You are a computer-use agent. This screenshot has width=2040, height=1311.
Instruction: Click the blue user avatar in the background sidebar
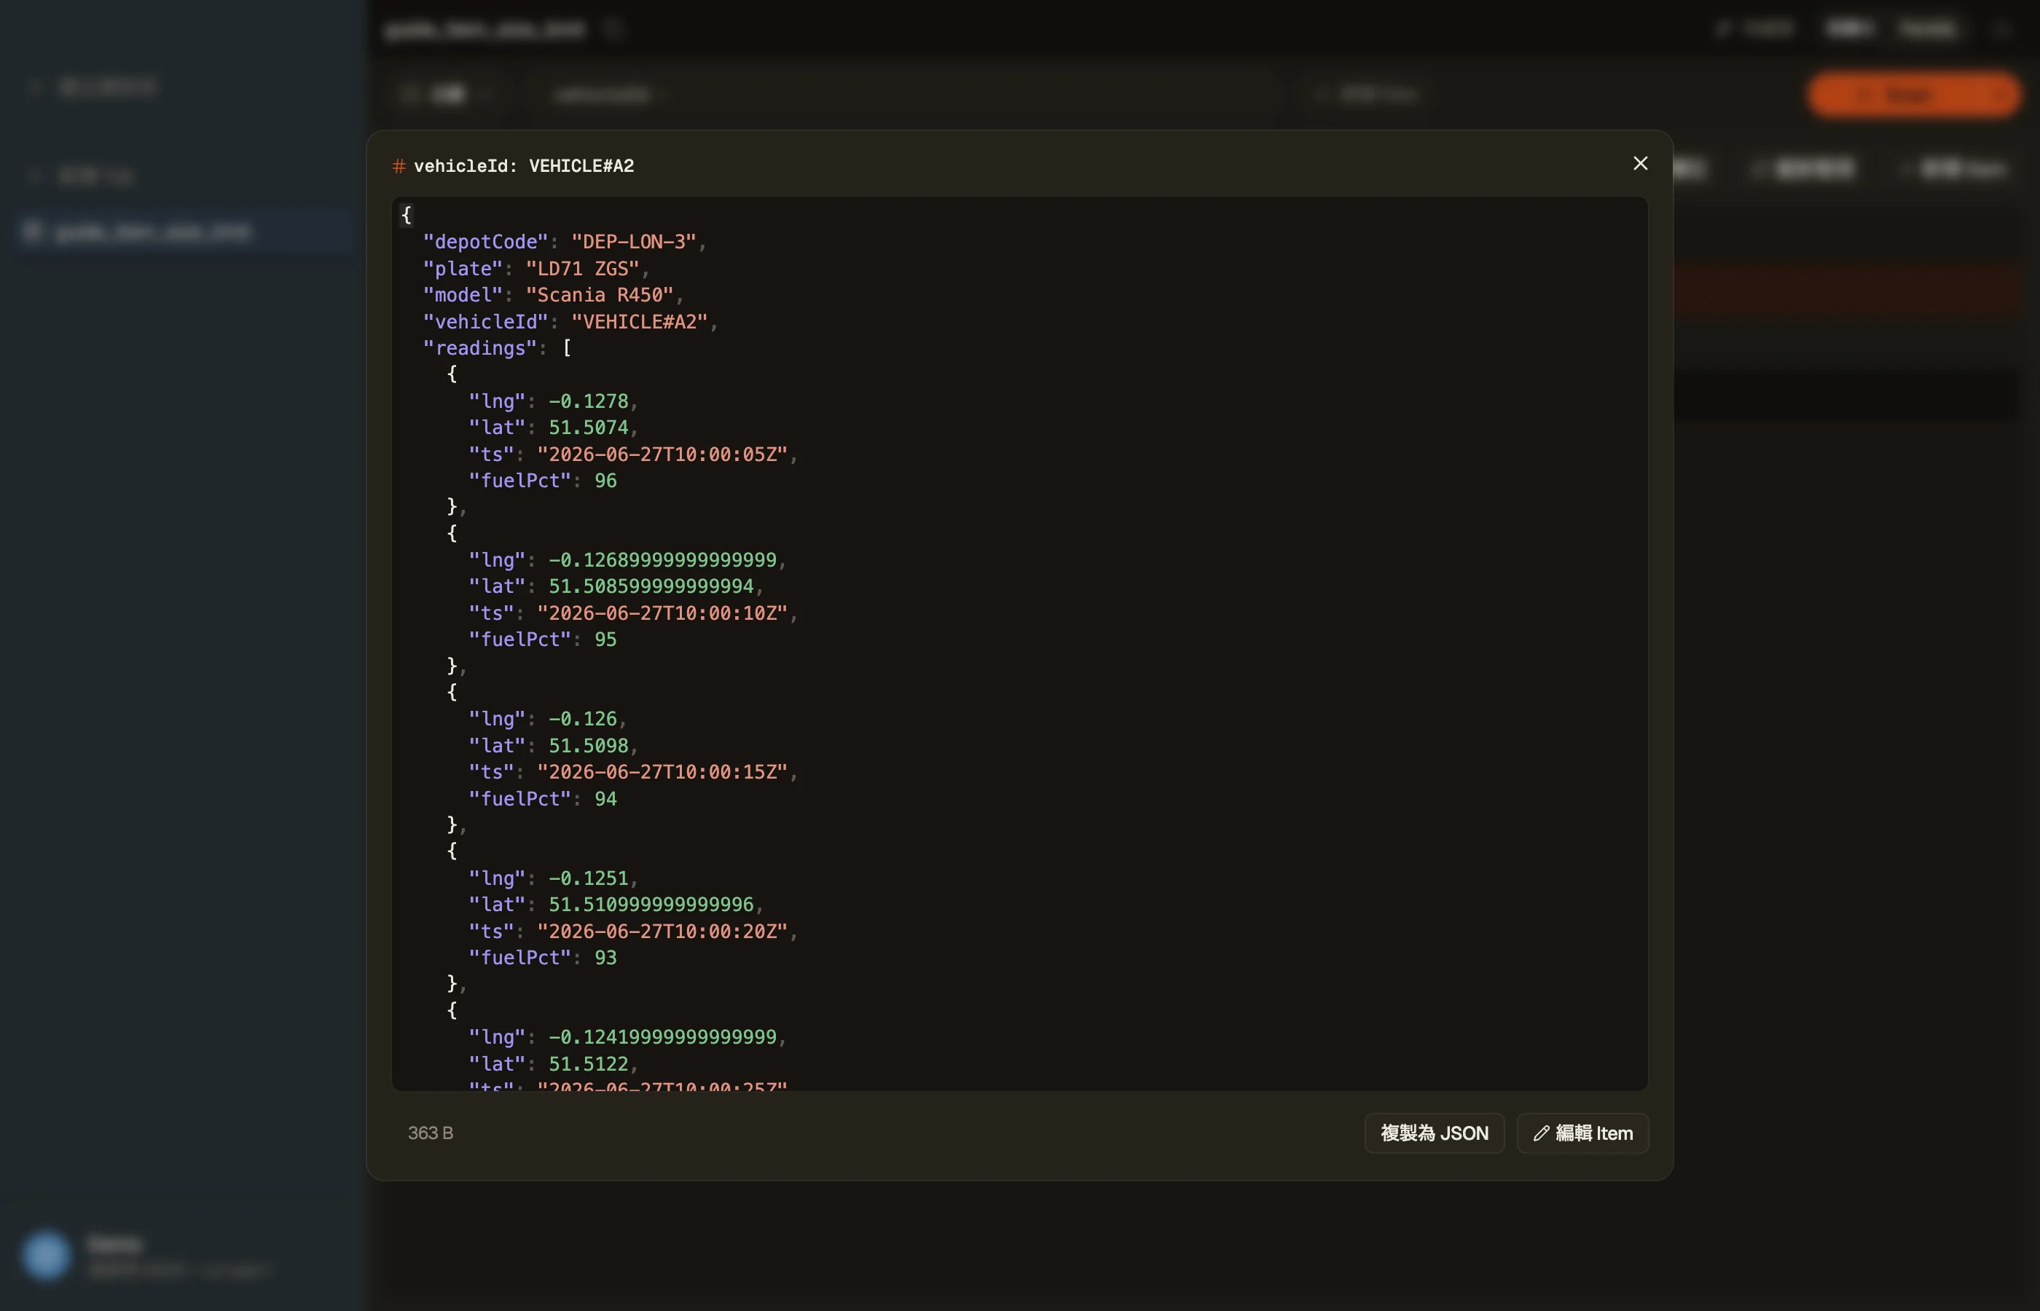[x=46, y=1255]
